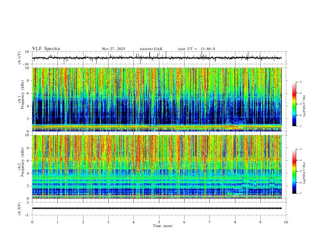Click the time axis tick label '7'
322x249 pixels.
pos(210,222)
